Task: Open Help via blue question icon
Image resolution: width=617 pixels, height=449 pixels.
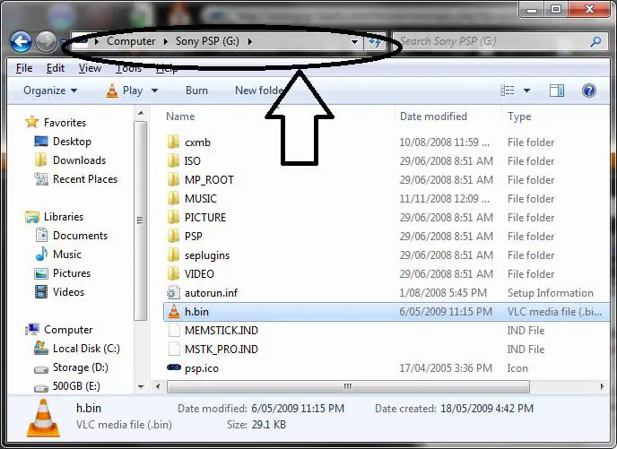Action: (588, 91)
